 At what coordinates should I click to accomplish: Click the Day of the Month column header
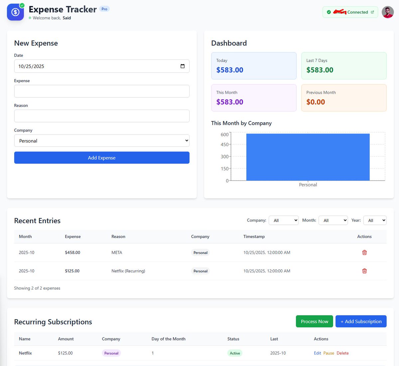[169, 339]
